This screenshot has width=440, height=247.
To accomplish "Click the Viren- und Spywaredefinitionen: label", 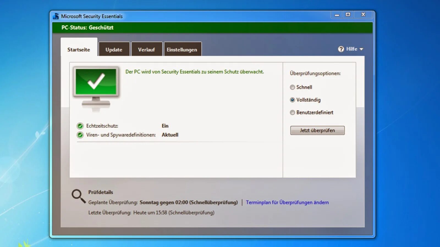I will click(121, 135).
